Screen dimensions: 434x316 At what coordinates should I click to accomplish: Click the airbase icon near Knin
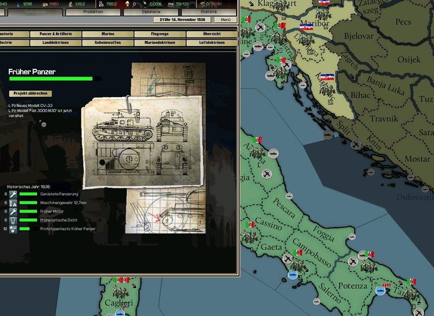pyautogui.click(x=355, y=144)
